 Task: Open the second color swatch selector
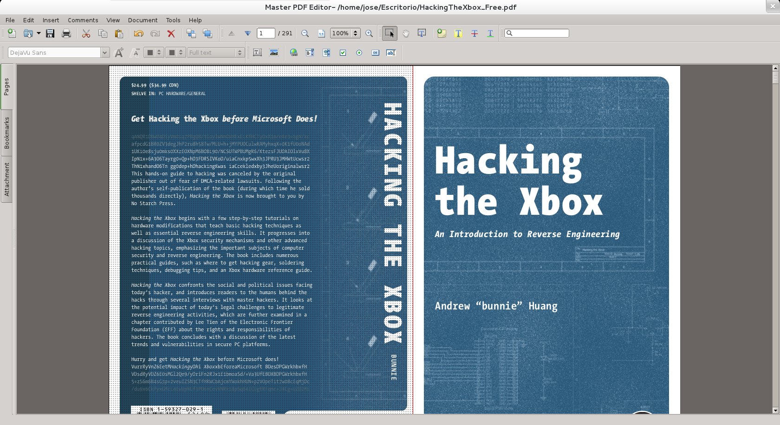click(175, 52)
